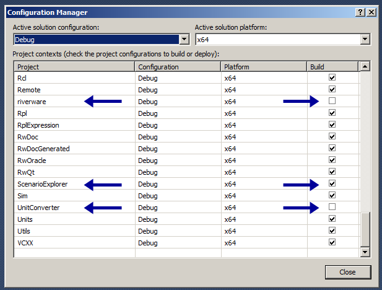Uncheck Build for ScenarioExplorer project

pos(332,183)
